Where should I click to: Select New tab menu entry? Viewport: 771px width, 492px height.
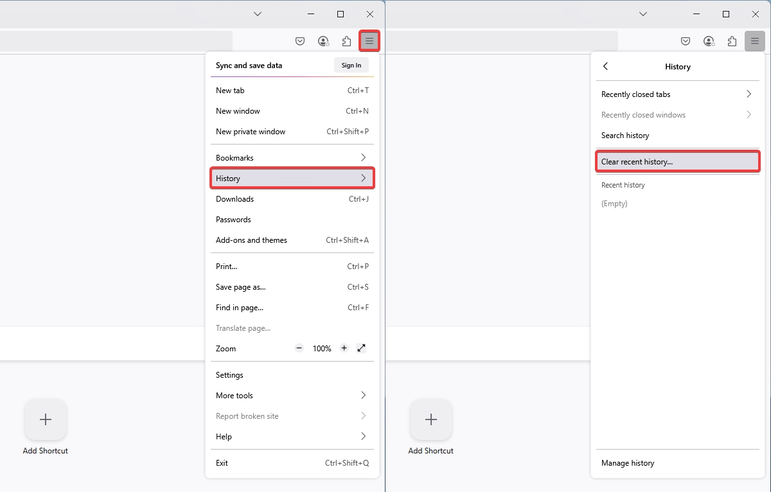292,90
